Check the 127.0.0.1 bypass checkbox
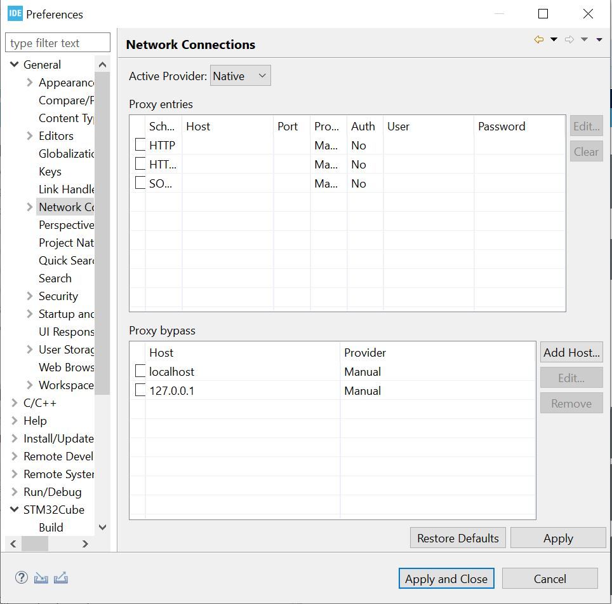The image size is (612, 604). point(140,390)
